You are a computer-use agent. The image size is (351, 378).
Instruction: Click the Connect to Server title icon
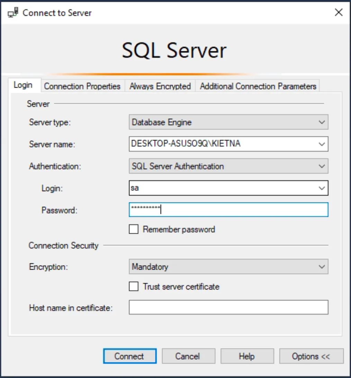[x=13, y=12]
